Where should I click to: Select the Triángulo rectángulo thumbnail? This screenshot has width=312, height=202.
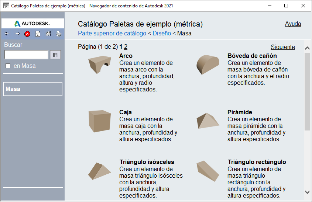(x=208, y=171)
